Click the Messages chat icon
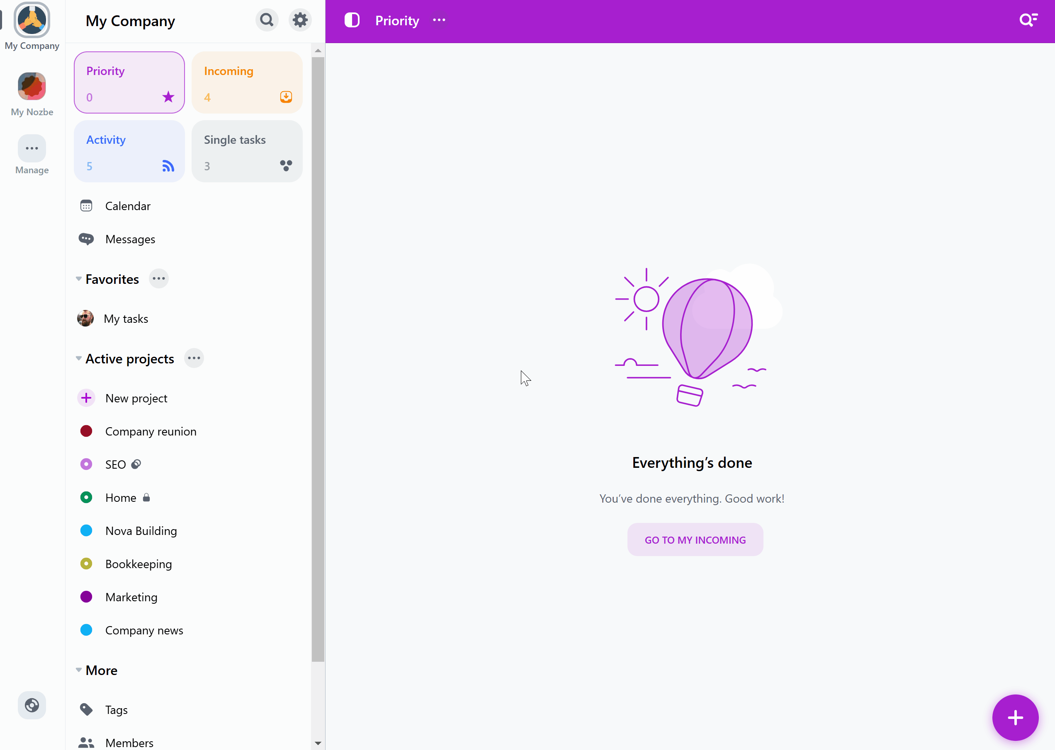Screen dimensions: 1055x750 [87, 239]
